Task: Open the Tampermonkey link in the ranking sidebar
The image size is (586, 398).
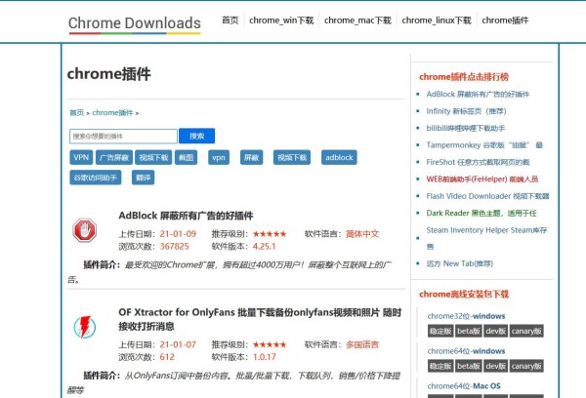Action: [x=483, y=145]
